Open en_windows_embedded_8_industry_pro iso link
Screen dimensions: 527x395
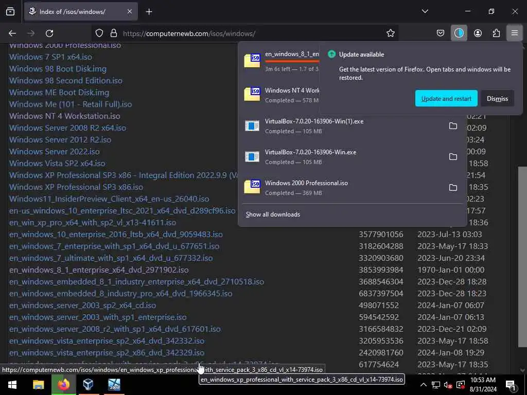120,293
